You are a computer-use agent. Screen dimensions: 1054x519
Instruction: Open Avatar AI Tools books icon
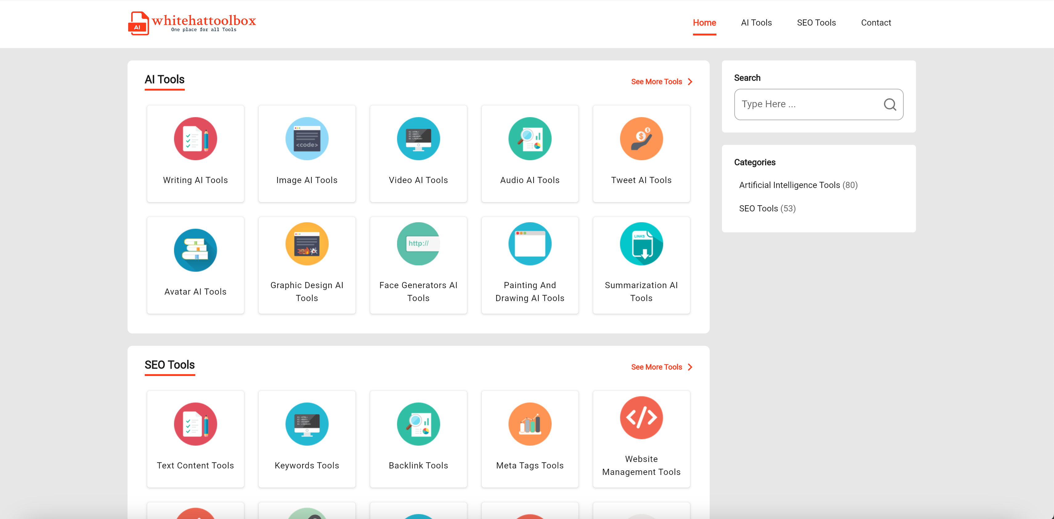point(195,250)
